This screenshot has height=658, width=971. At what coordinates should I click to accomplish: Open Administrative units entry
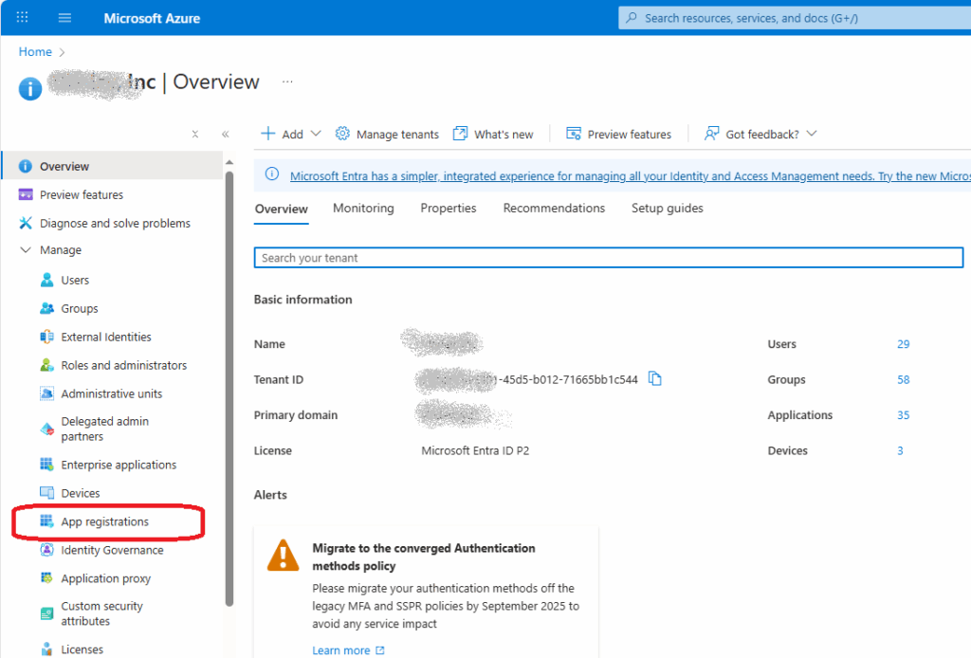click(x=112, y=394)
